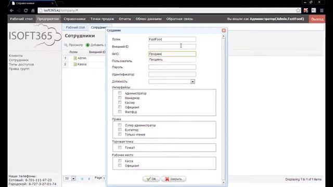Select the Kassa employee row
The width and height of the screenshot is (333, 187).
click(x=84, y=64)
